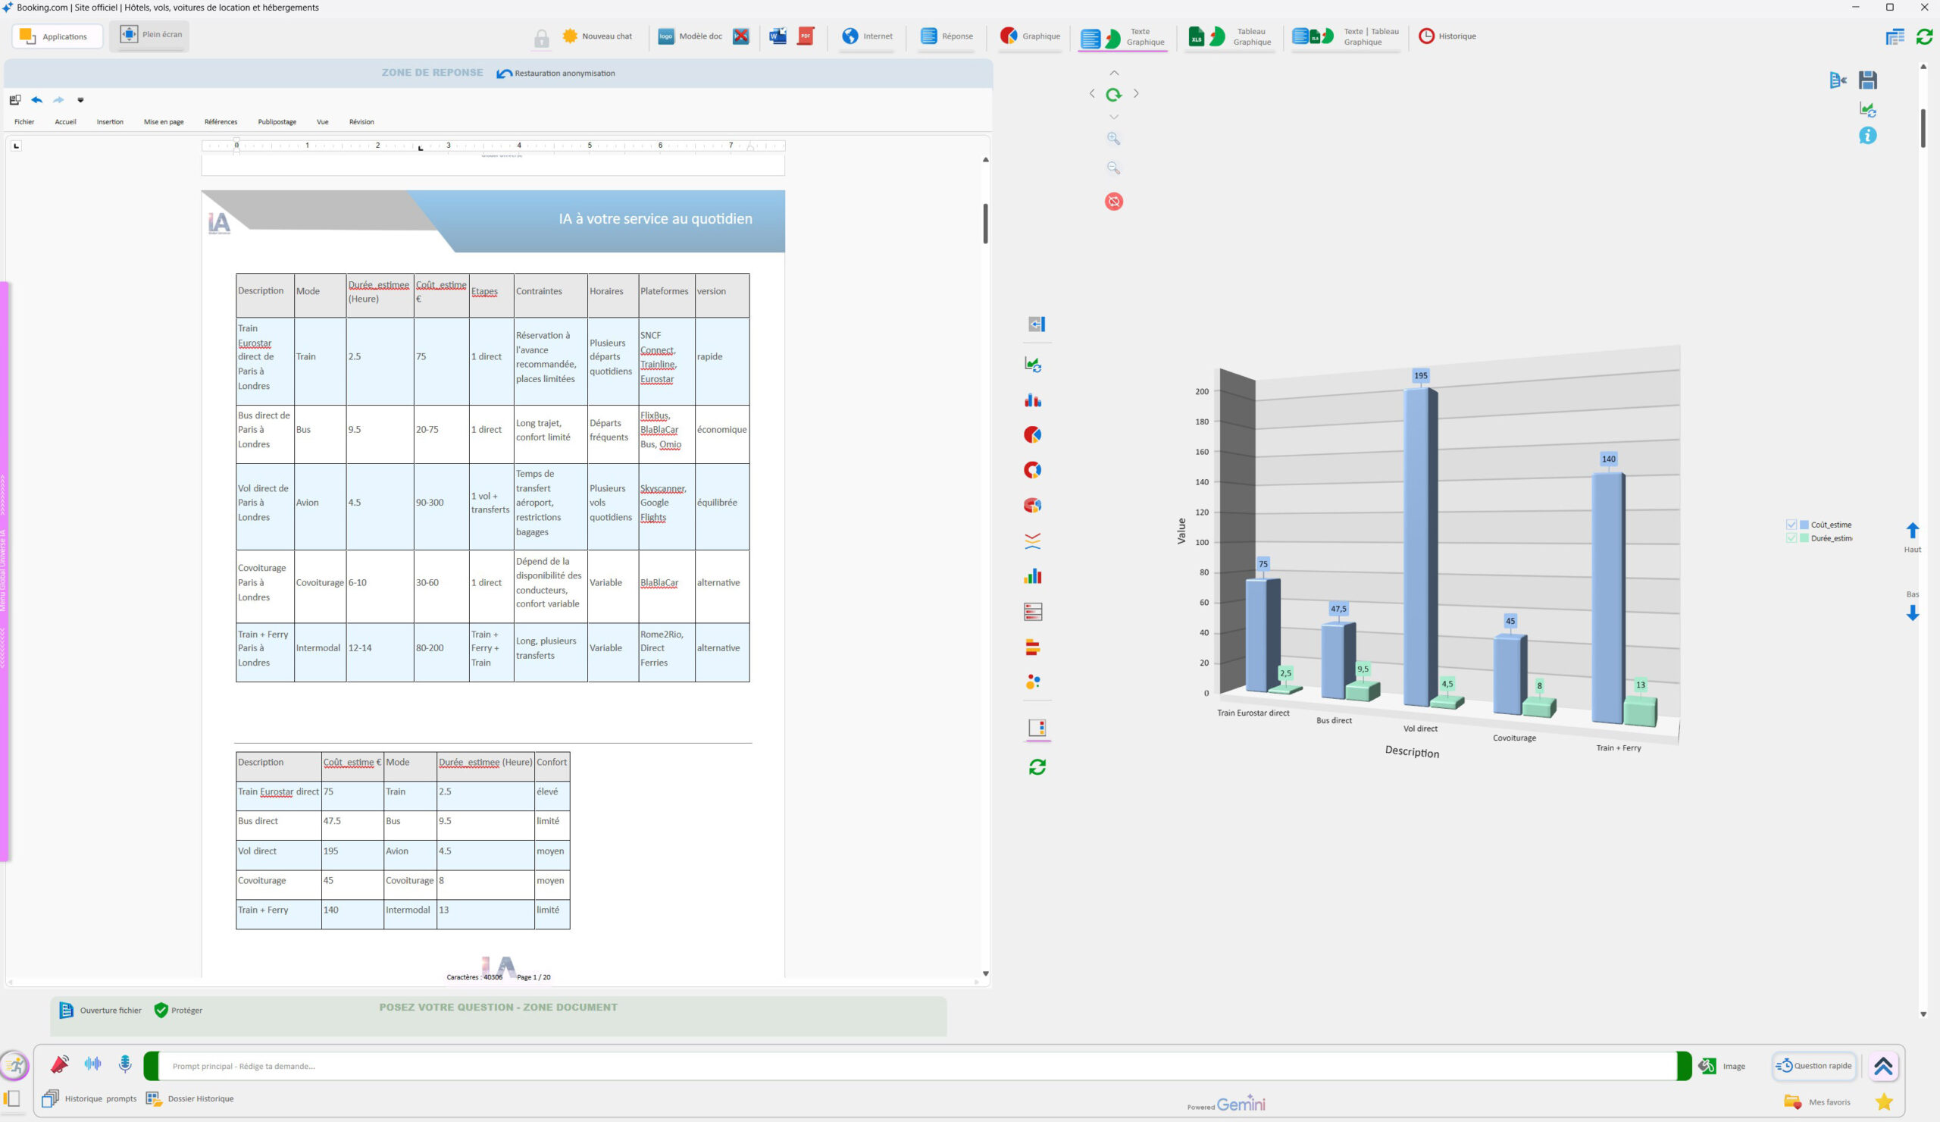The image size is (1940, 1122).
Task: Open the quick access toolbar dropdown arrow
Action: (x=80, y=100)
